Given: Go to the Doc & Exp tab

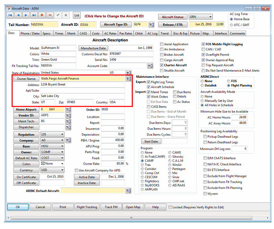Looking at the screenshot, I should pos(181,33).
